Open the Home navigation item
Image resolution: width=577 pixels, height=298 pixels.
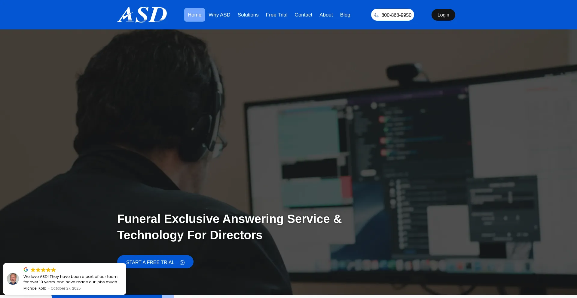coord(194,15)
